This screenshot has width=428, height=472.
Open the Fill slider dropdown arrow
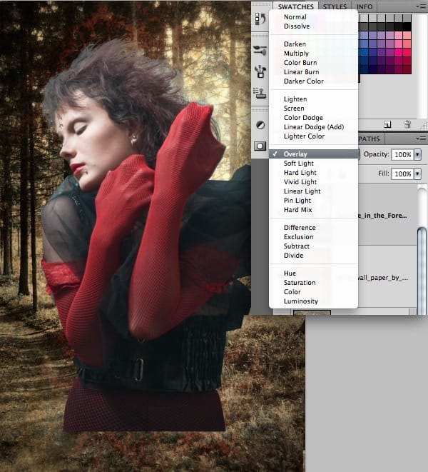click(x=417, y=174)
